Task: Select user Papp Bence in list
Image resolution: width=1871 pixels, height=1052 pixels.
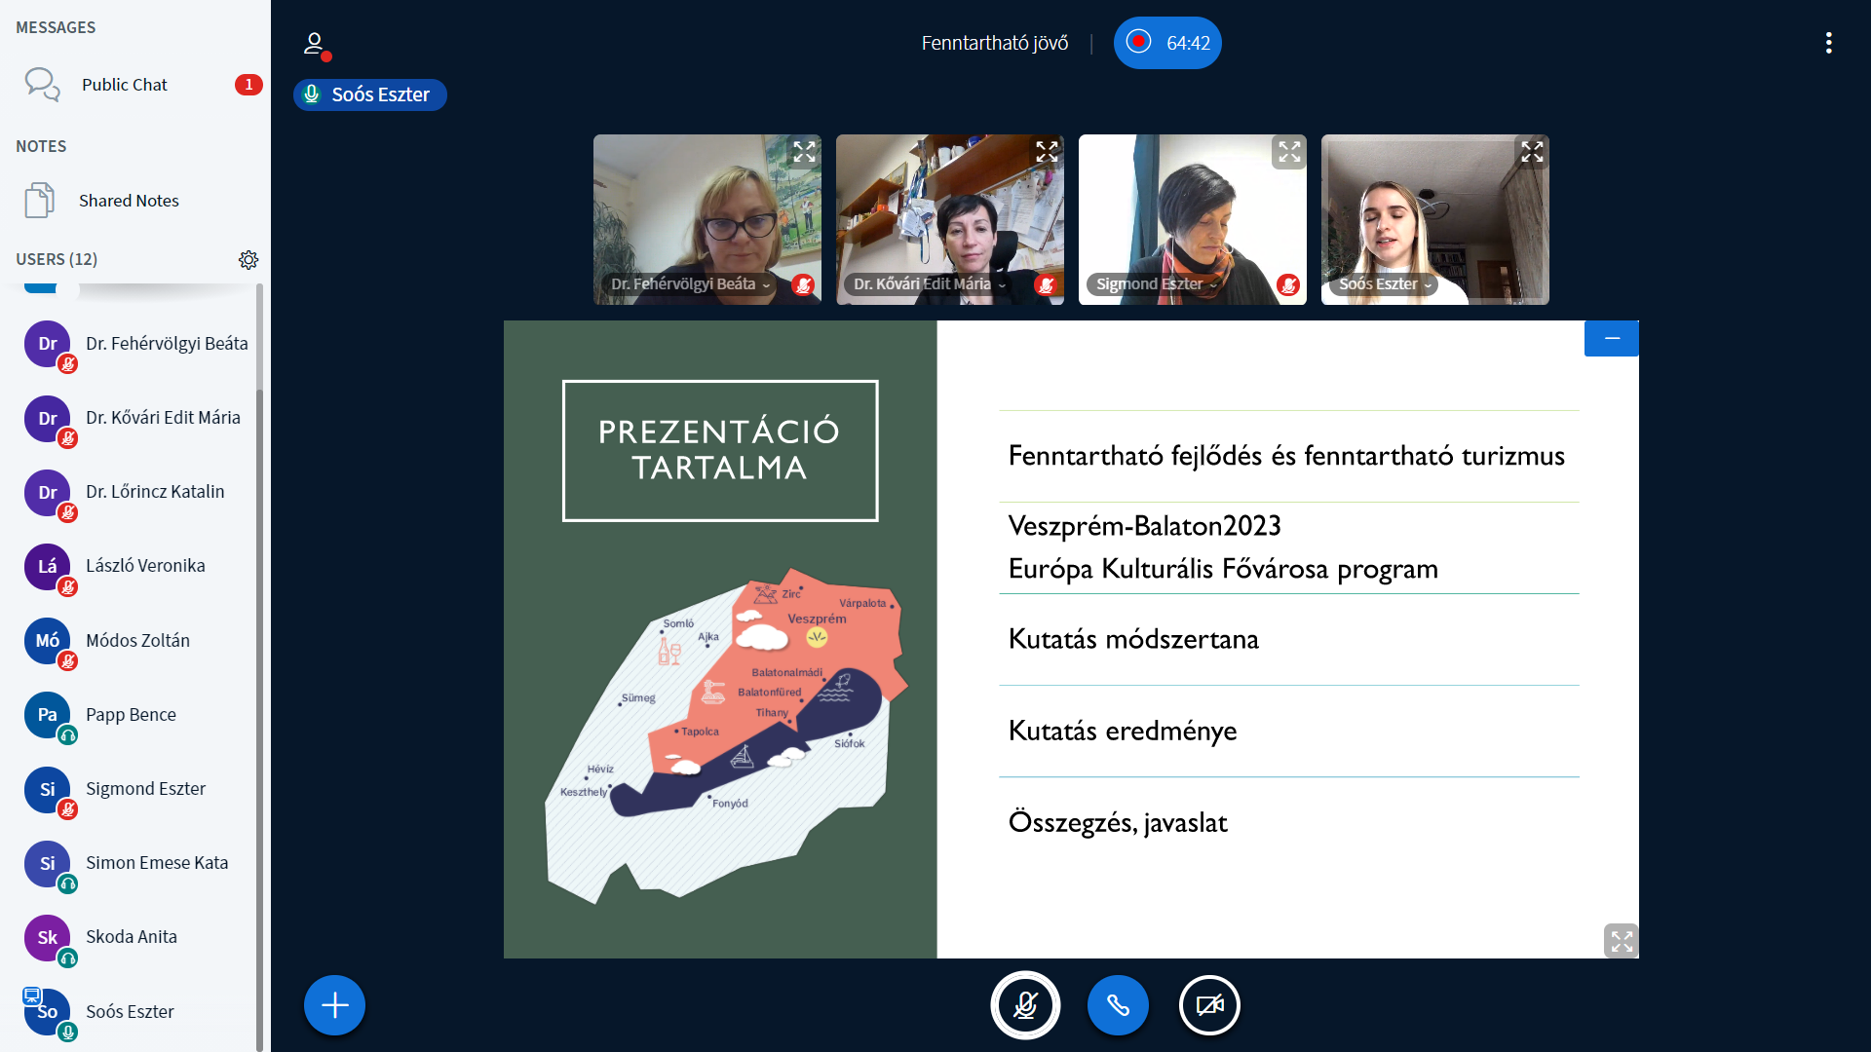Action: (131, 715)
